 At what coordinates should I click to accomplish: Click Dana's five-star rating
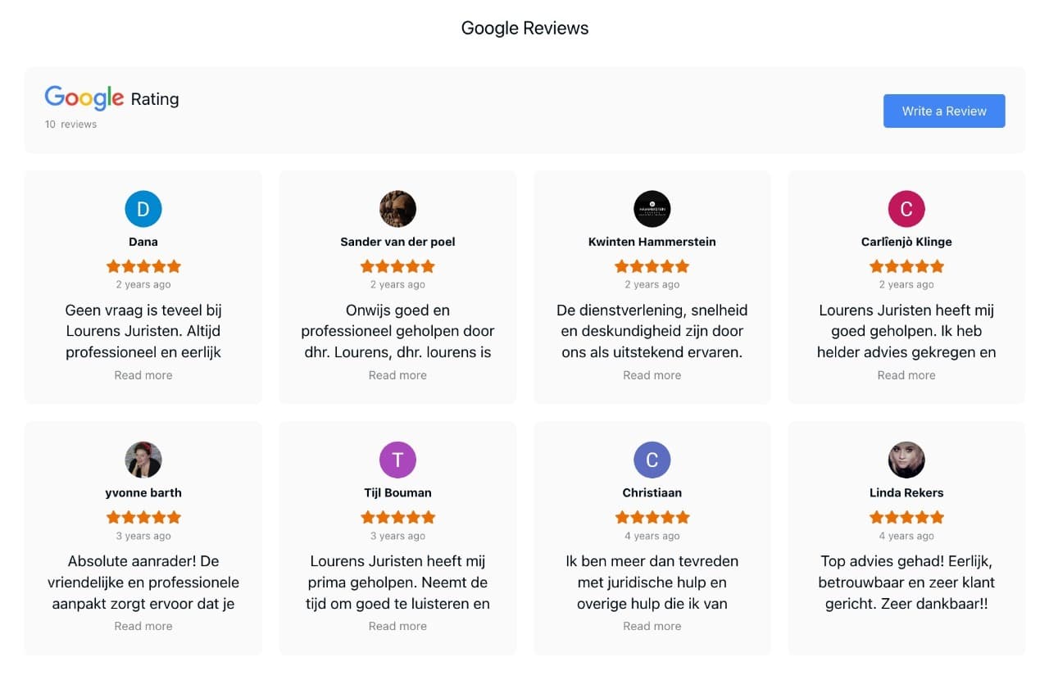click(143, 266)
